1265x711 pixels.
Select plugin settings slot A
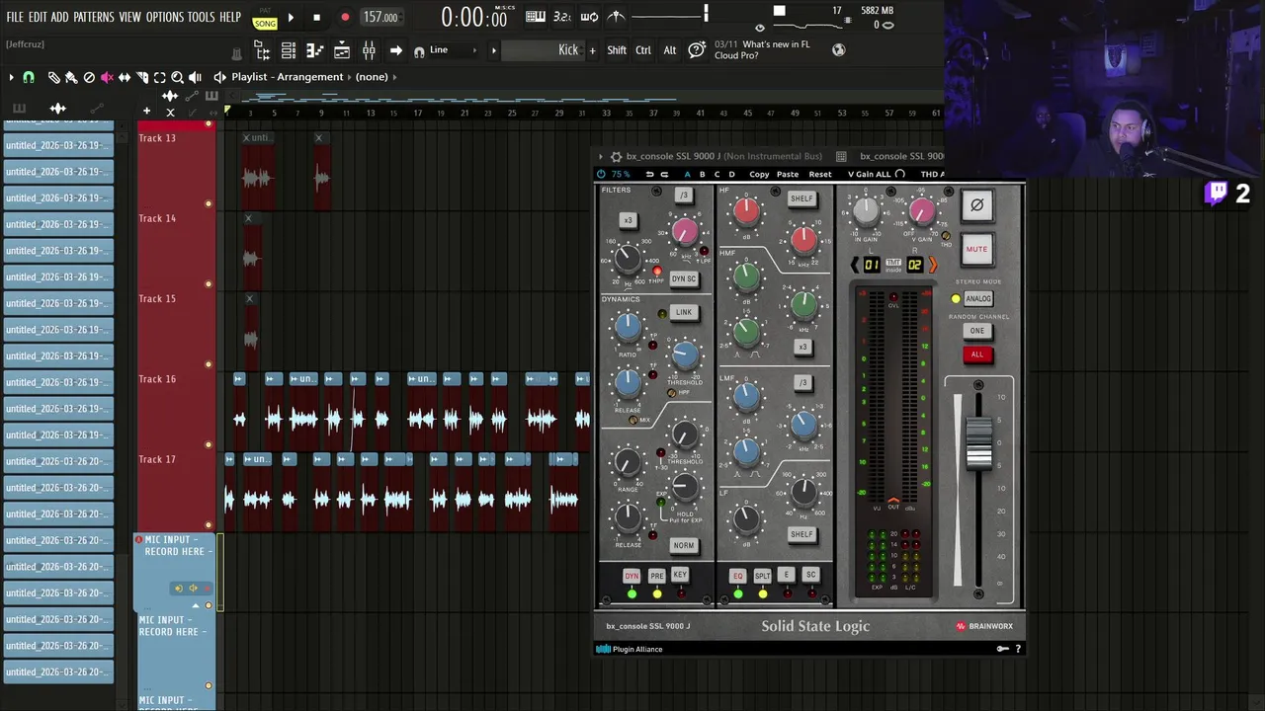coord(688,174)
